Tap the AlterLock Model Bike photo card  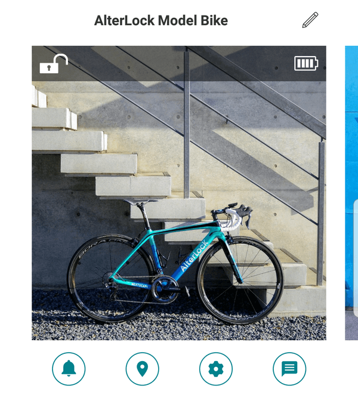coord(179,193)
